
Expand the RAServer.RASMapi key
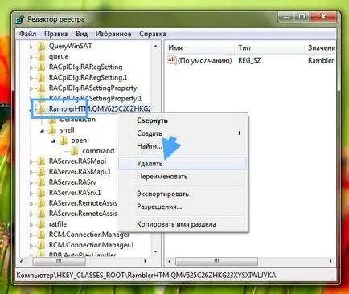31,162
